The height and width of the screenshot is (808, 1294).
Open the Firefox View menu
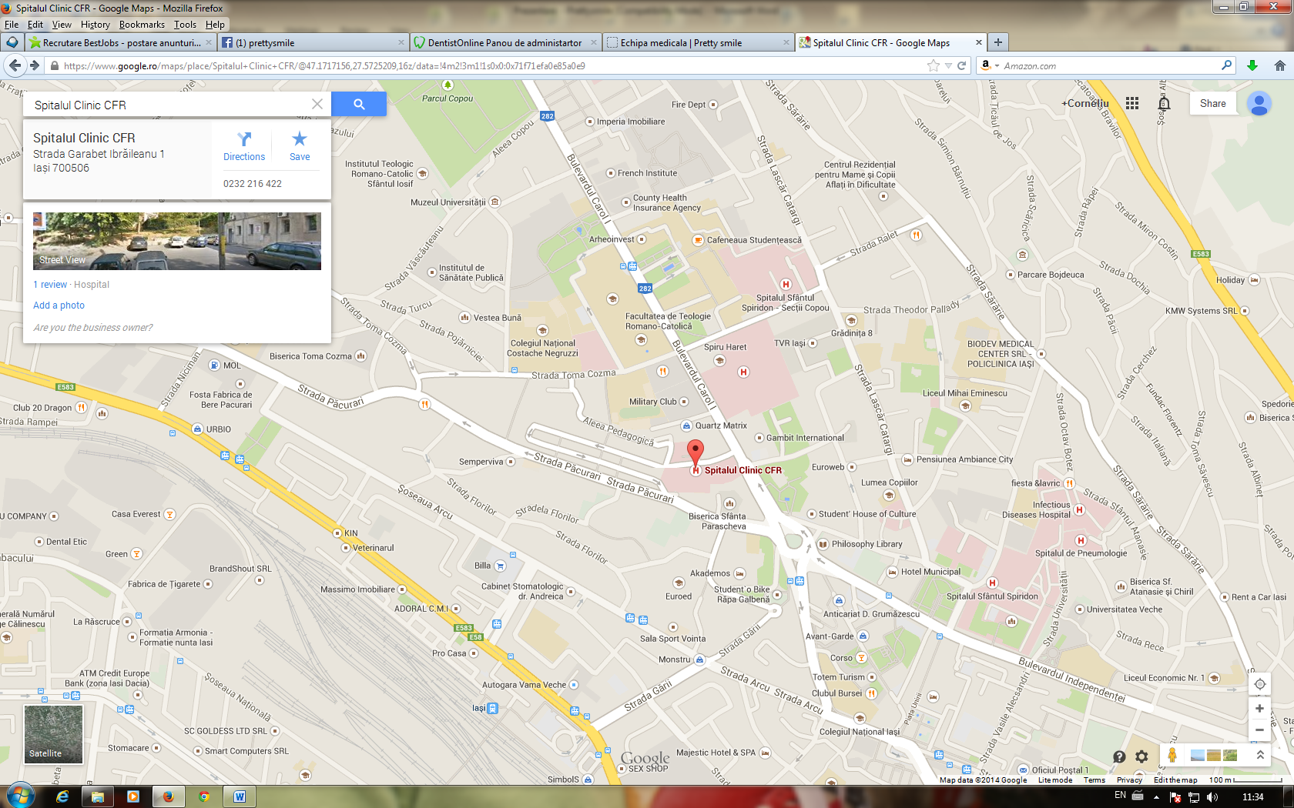pyautogui.click(x=62, y=25)
